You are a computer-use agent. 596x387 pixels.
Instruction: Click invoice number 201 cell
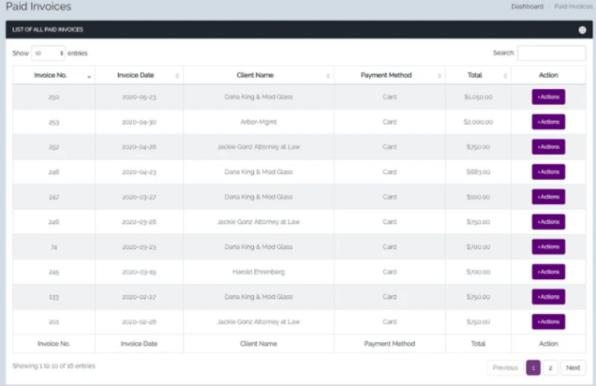(x=54, y=322)
